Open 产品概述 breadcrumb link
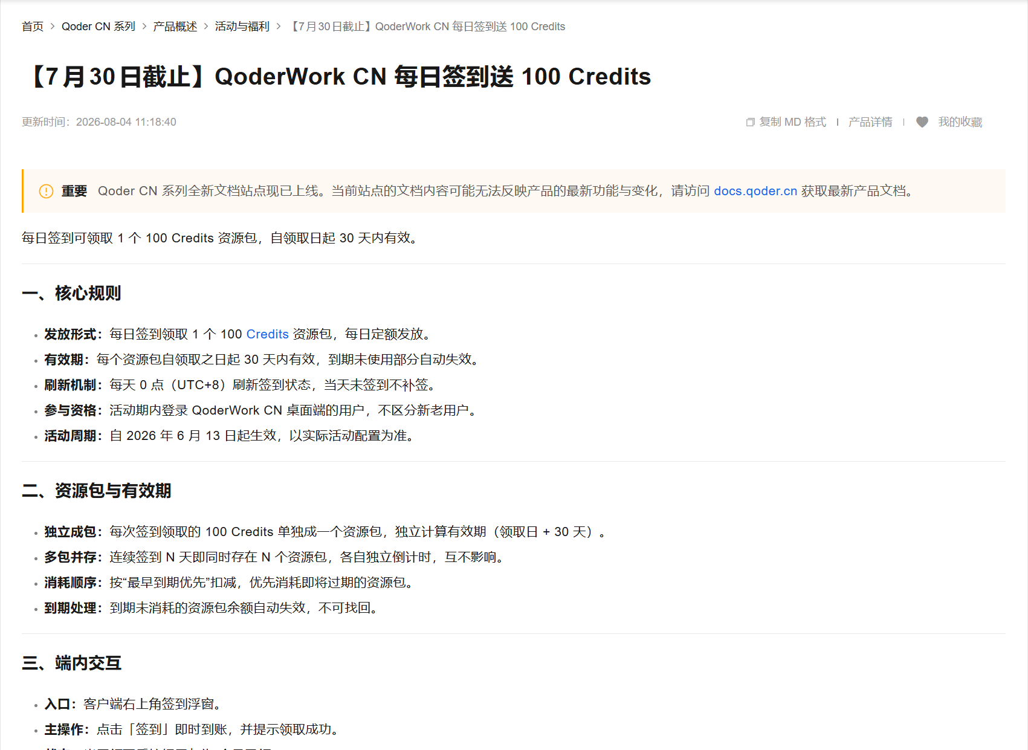The width and height of the screenshot is (1028, 750). coord(175,27)
